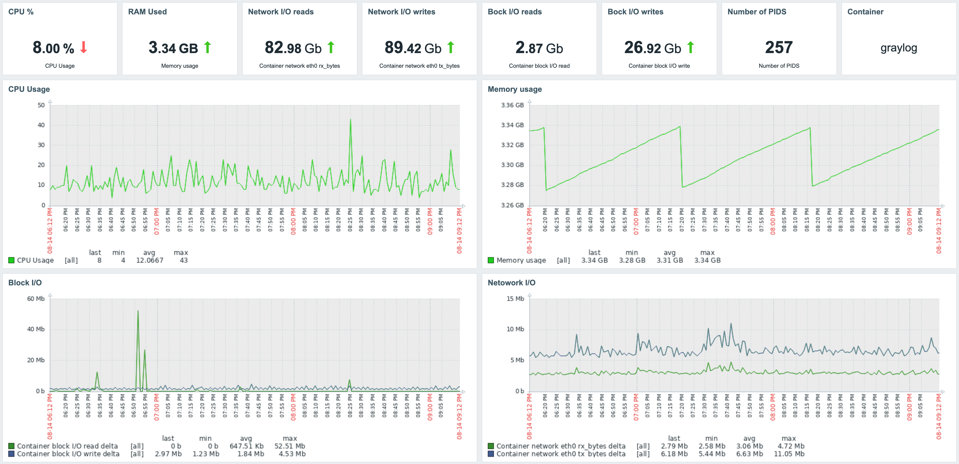959x464 pixels.
Task: Click the green CPU Usage legend square
Action: [11, 260]
